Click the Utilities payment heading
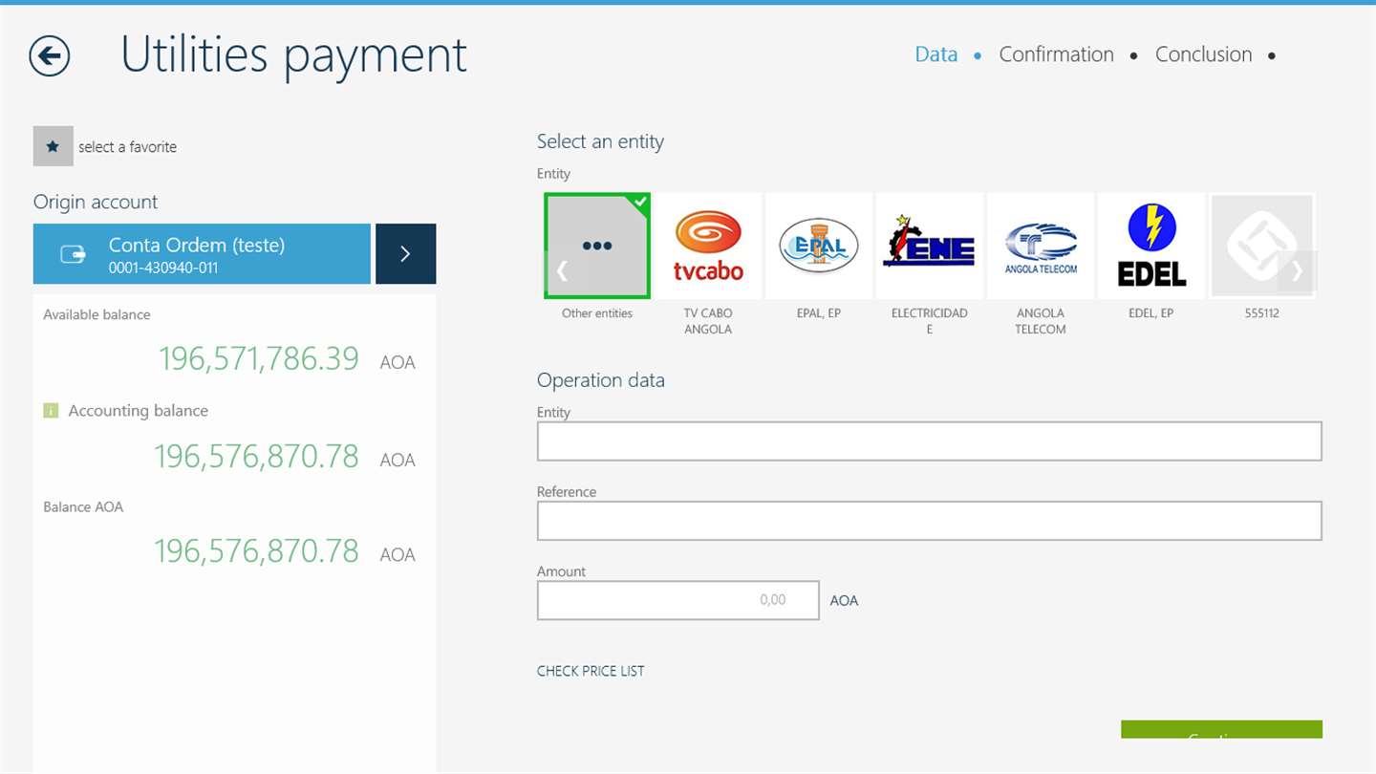 pyautogui.click(x=293, y=54)
